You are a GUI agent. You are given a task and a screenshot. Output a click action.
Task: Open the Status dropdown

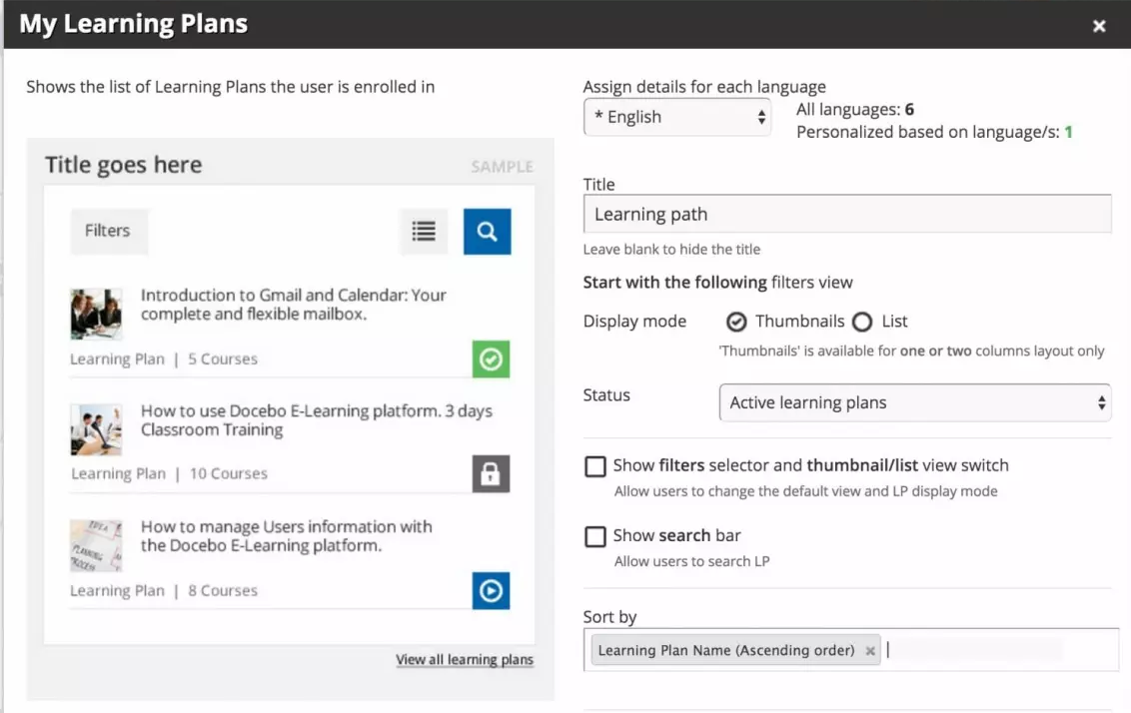914,402
